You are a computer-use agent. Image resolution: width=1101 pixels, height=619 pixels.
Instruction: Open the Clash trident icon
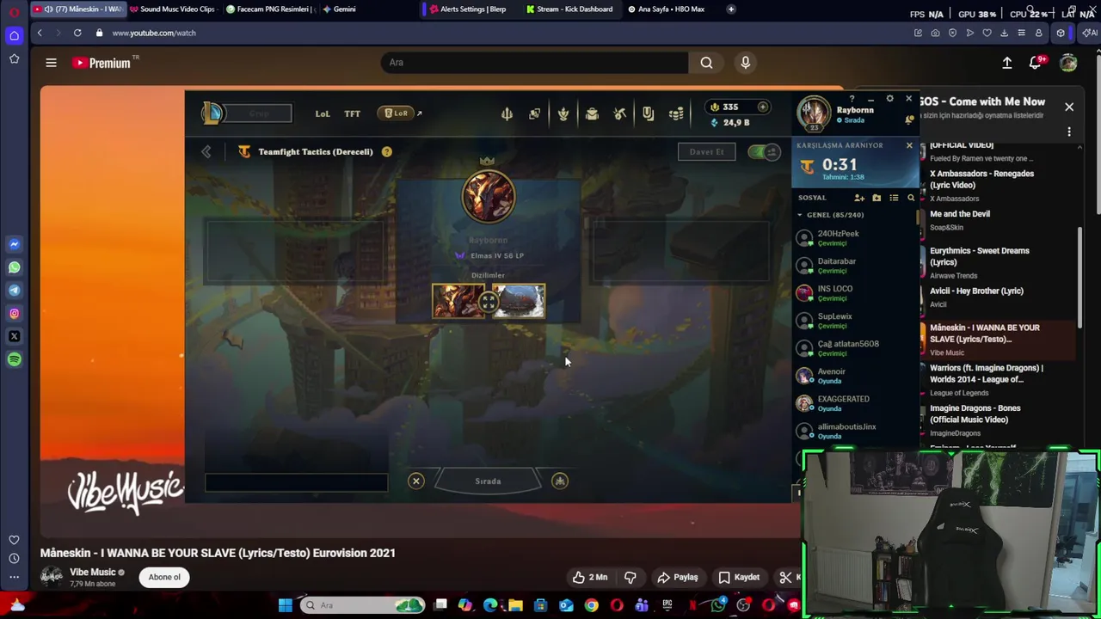click(507, 113)
